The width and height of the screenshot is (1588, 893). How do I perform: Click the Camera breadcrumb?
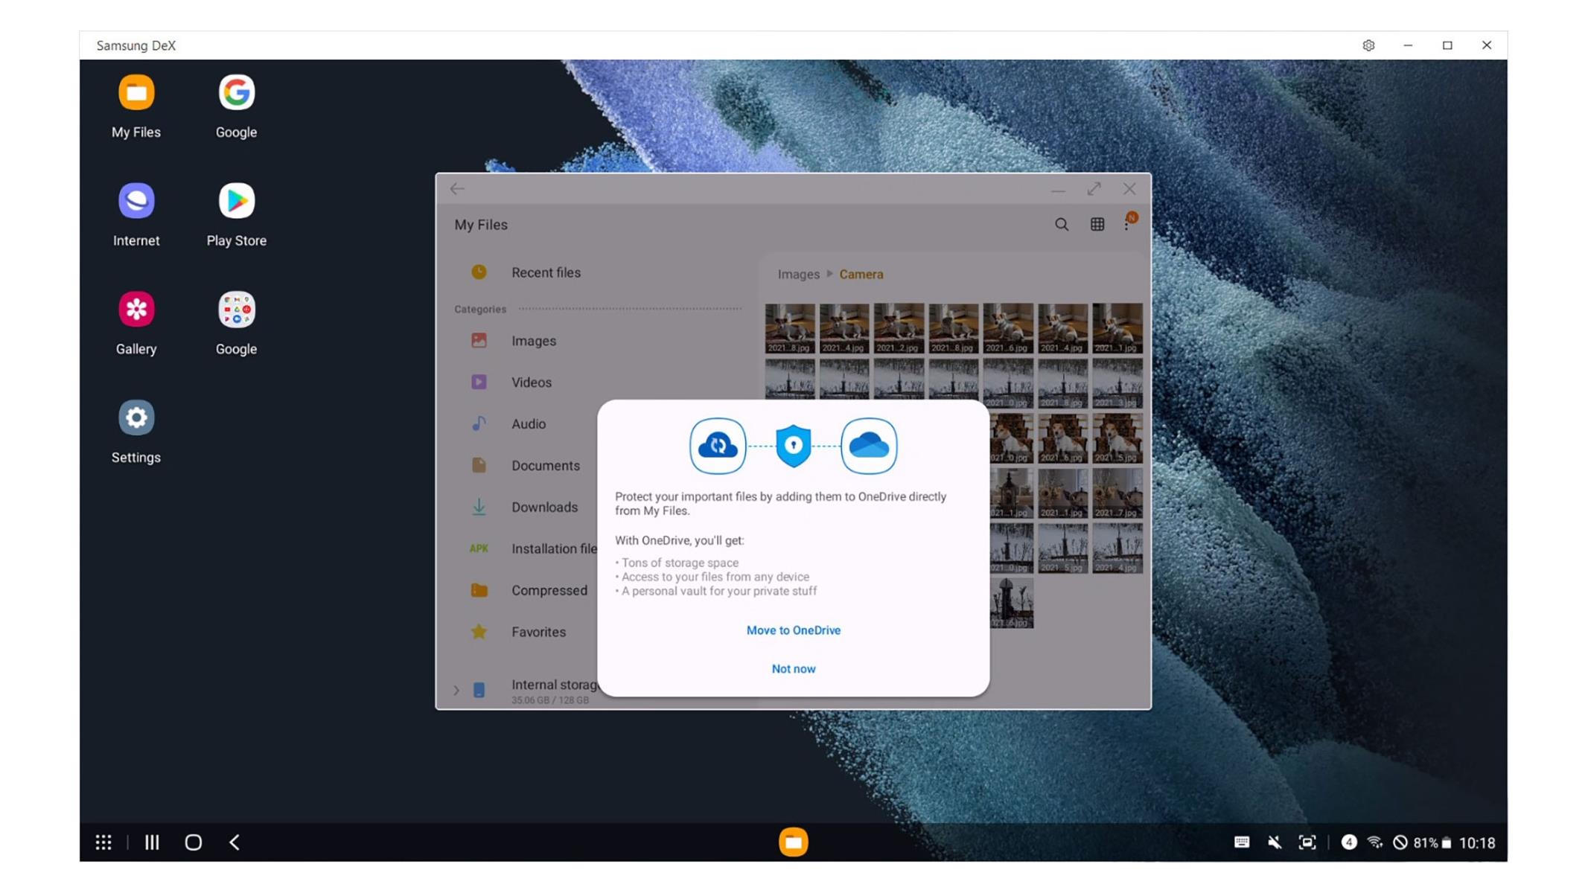pos(861,275)
